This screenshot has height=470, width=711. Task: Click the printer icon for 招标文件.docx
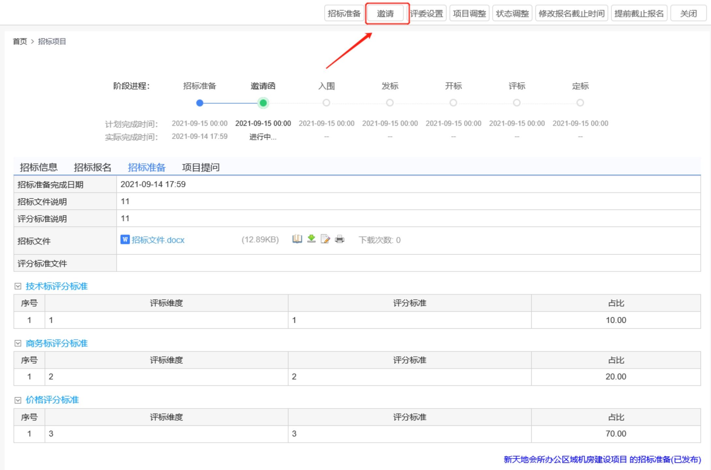340,239
